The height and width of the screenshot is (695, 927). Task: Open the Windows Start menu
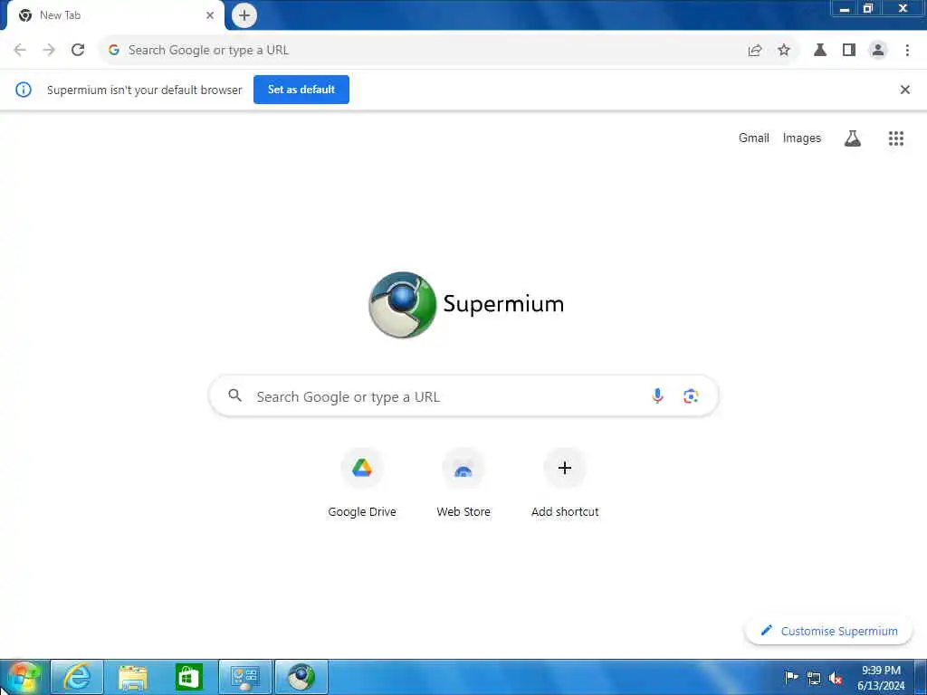point(24,677)
